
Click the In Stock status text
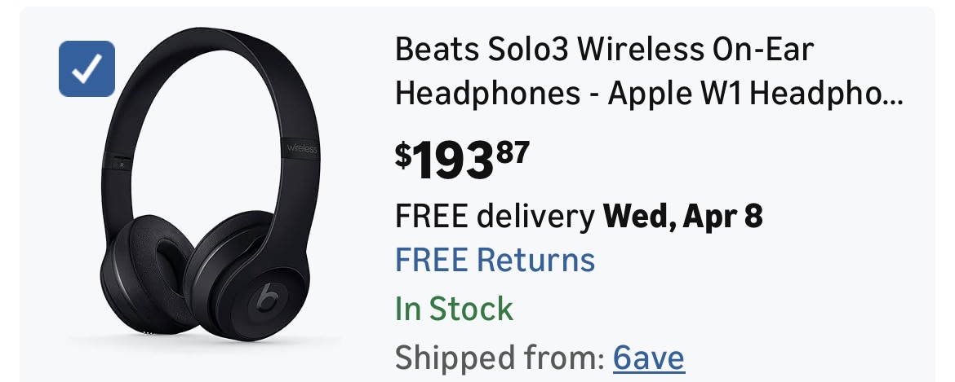click(454, 309)
